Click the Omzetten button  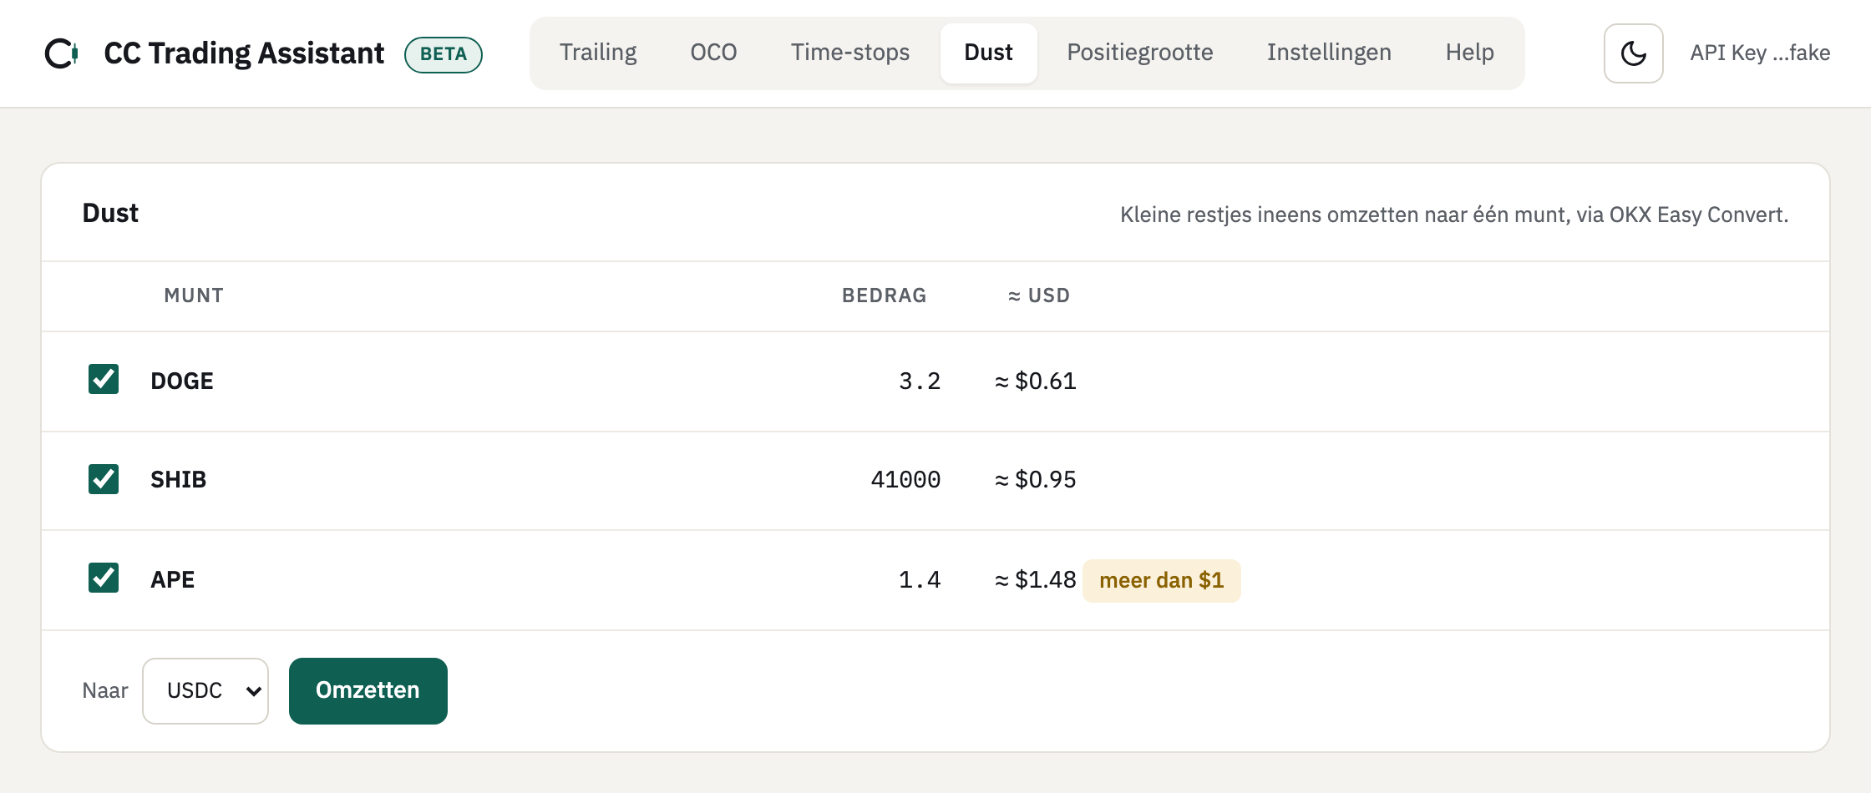[368, 691]
